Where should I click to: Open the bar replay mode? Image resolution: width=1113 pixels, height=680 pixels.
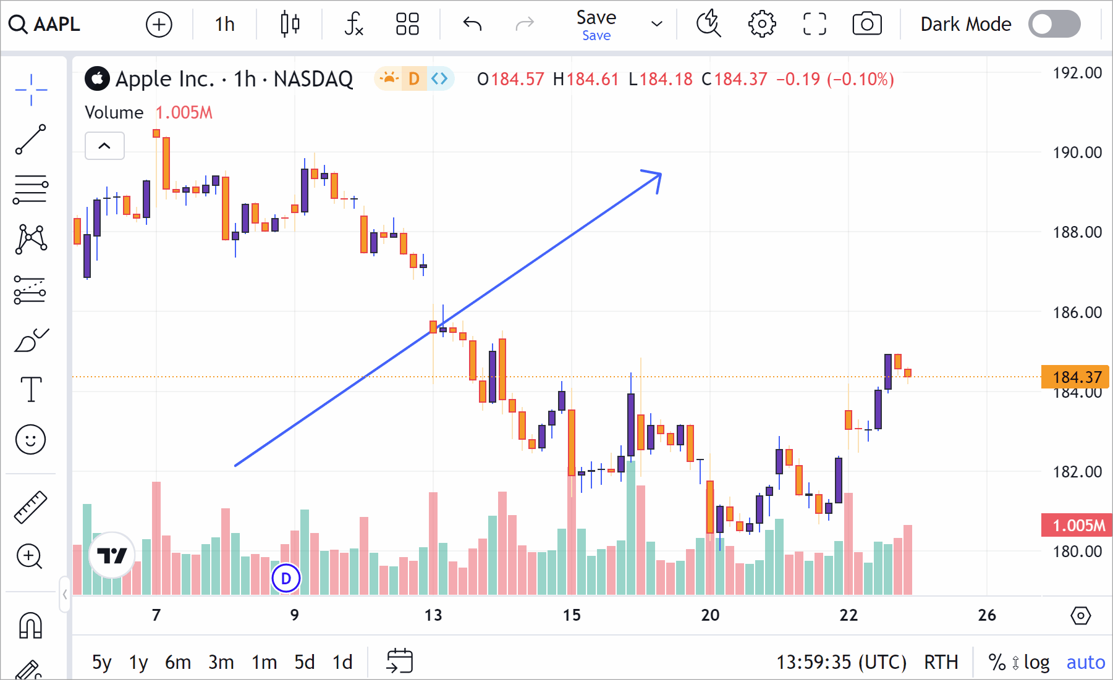(709, 24)
